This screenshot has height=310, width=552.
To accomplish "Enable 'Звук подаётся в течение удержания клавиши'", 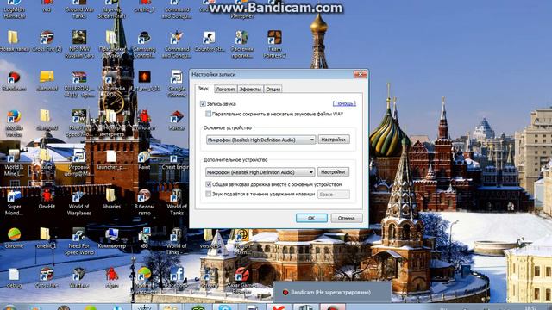I will tap(209, 194).
